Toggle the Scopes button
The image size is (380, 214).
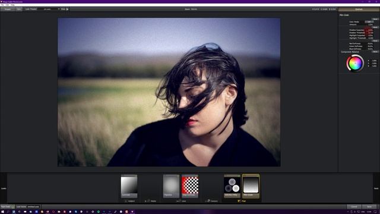tap(8, 10)
